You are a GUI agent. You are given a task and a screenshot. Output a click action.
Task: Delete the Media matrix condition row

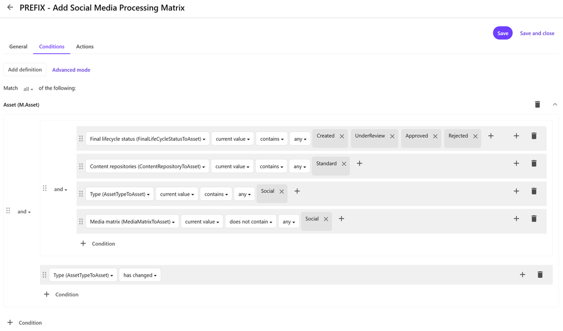(533, 219)
